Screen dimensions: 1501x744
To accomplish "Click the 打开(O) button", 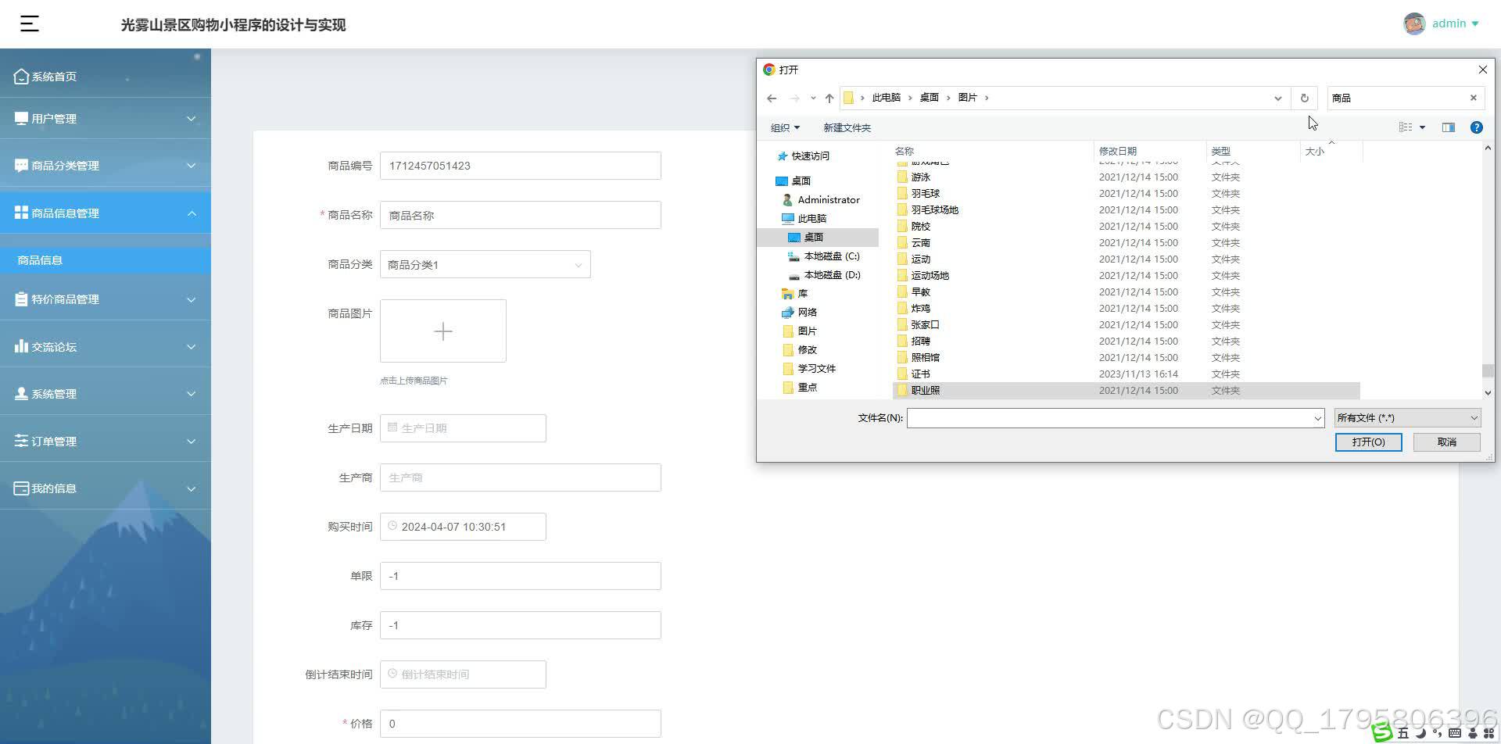I will click(x=1368, y=442).
